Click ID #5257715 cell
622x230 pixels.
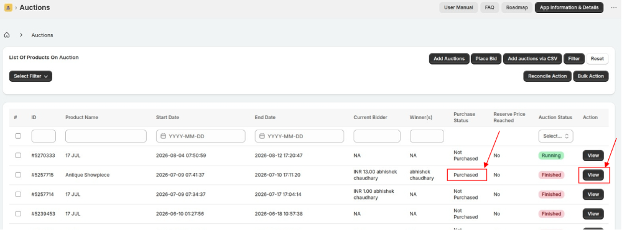(44, 175)
